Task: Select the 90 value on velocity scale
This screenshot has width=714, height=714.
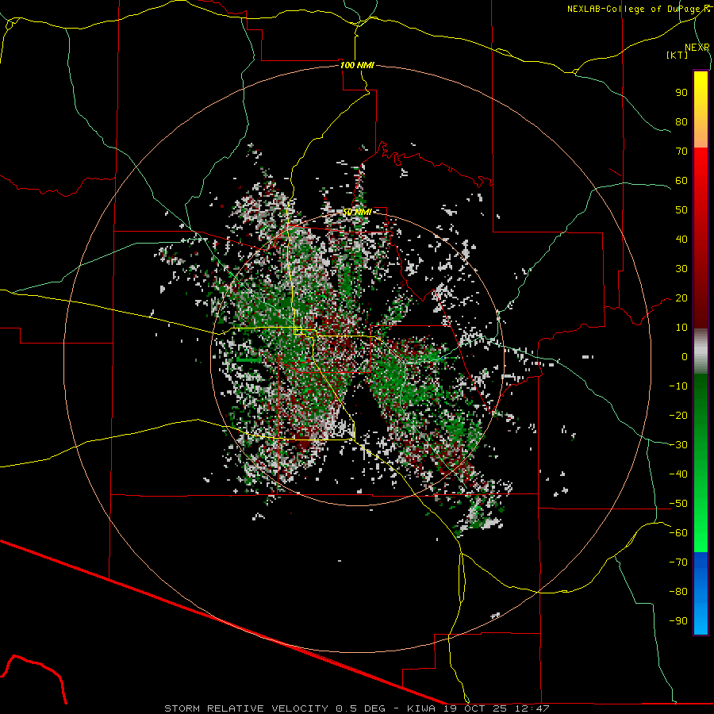Action: tap(681, 93)
